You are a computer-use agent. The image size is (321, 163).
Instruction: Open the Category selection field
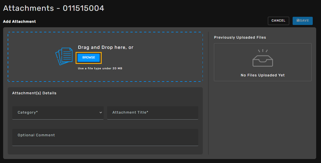(x=58, y=113)
